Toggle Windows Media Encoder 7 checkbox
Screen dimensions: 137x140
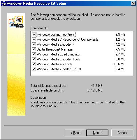click(34, 44)
